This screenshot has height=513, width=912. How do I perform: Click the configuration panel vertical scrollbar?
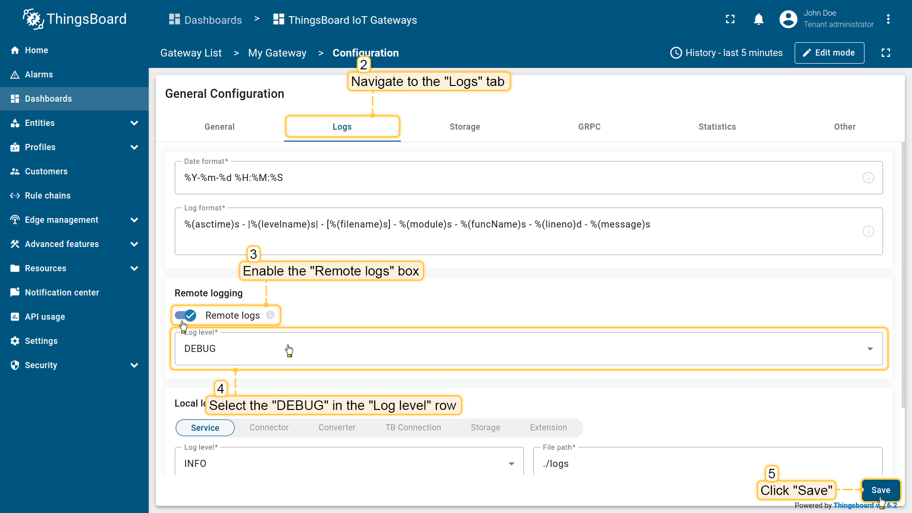[903, 275]
